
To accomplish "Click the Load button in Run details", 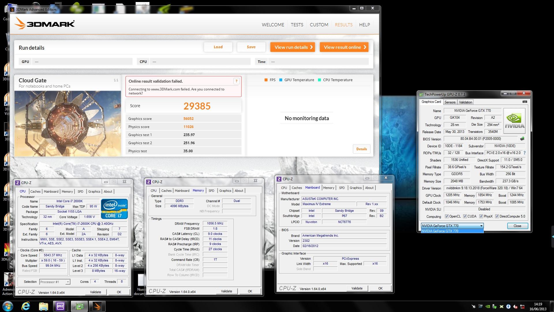I will (x=218, y=47).
